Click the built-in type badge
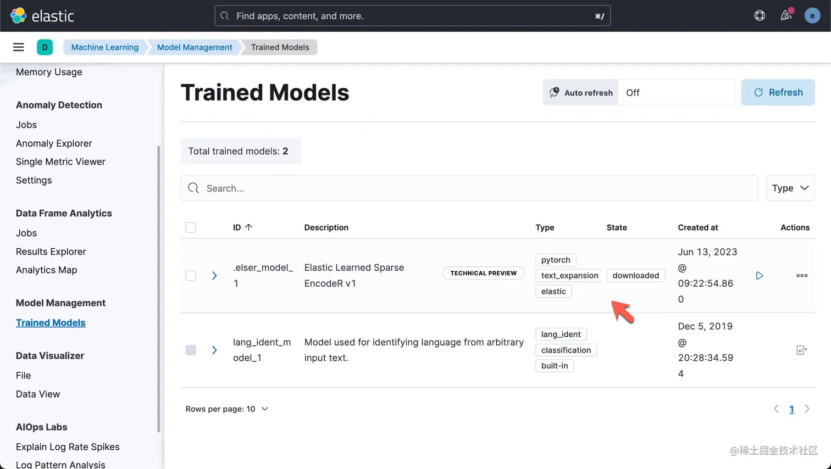Screen dimensions: 831x469 pyautogui.click(x=555, y=366)
